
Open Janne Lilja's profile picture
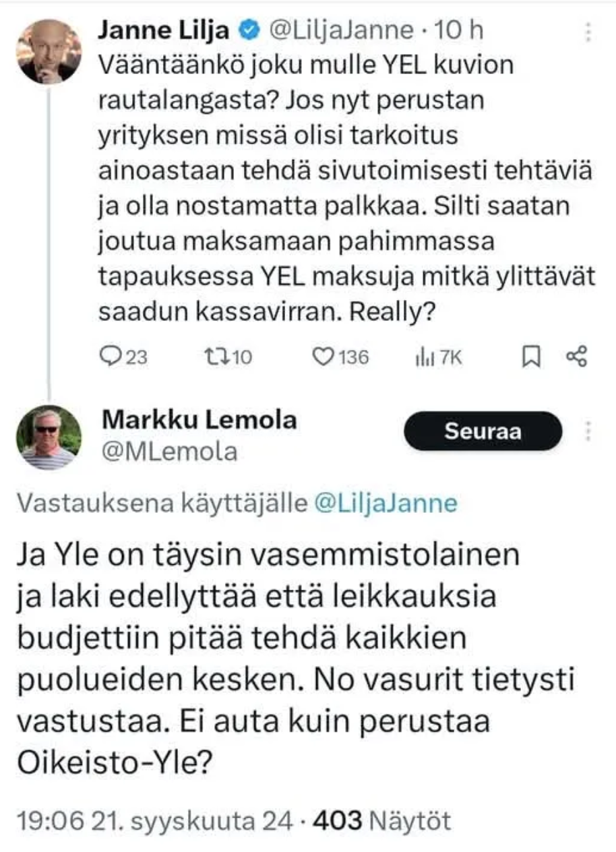point(48,51)
